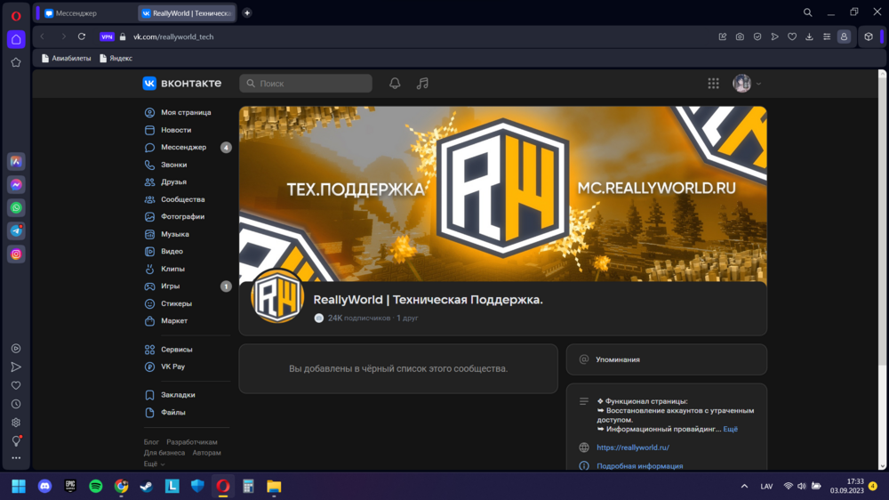The image size is (889, 500).
Task: Open Opera main menu logo
Action: click(x=16, y=16)
